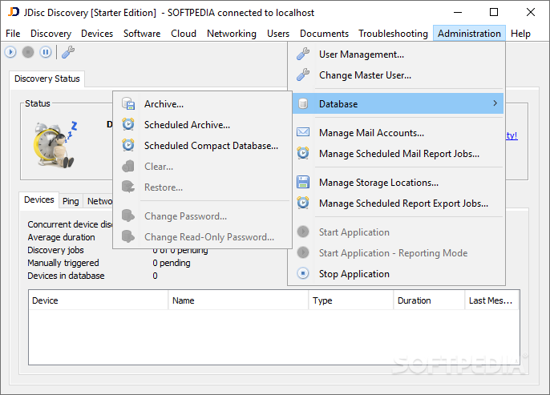Click the greyed Restore database icon
The image size is (550, 395).
pyautogui.click(x=128, y=187)
